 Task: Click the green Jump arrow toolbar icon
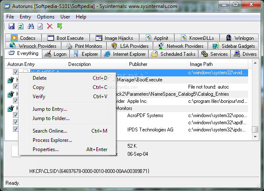(x=60, y=26)
